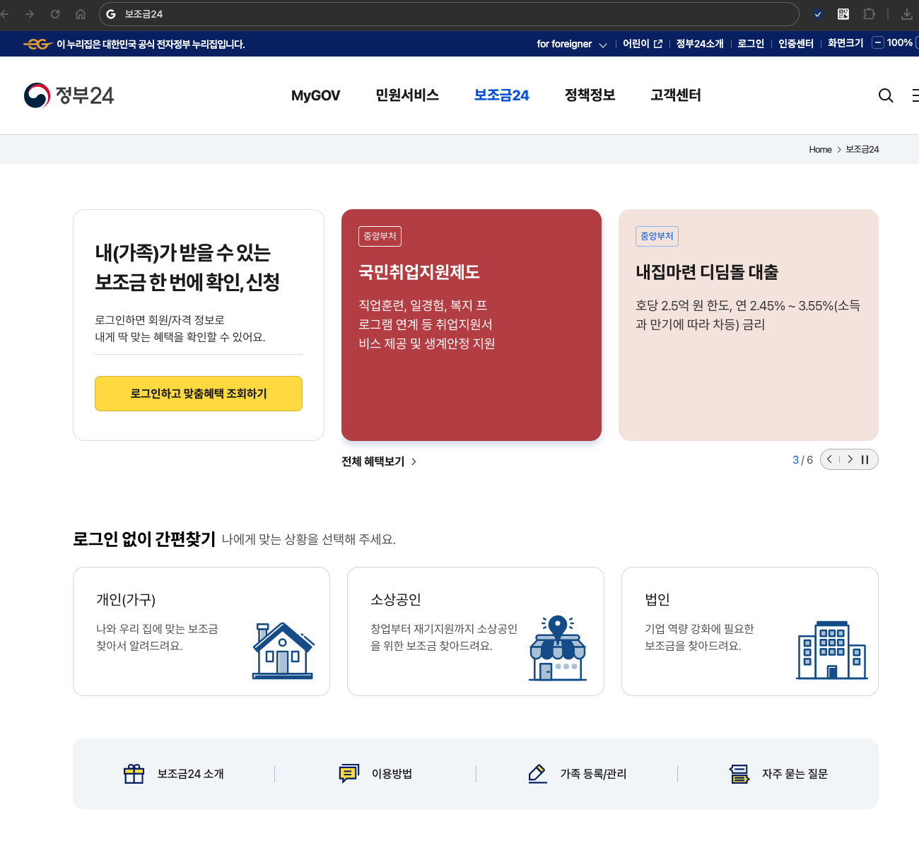
Task: Click Home in the breadcrumb
Action: 820,149
